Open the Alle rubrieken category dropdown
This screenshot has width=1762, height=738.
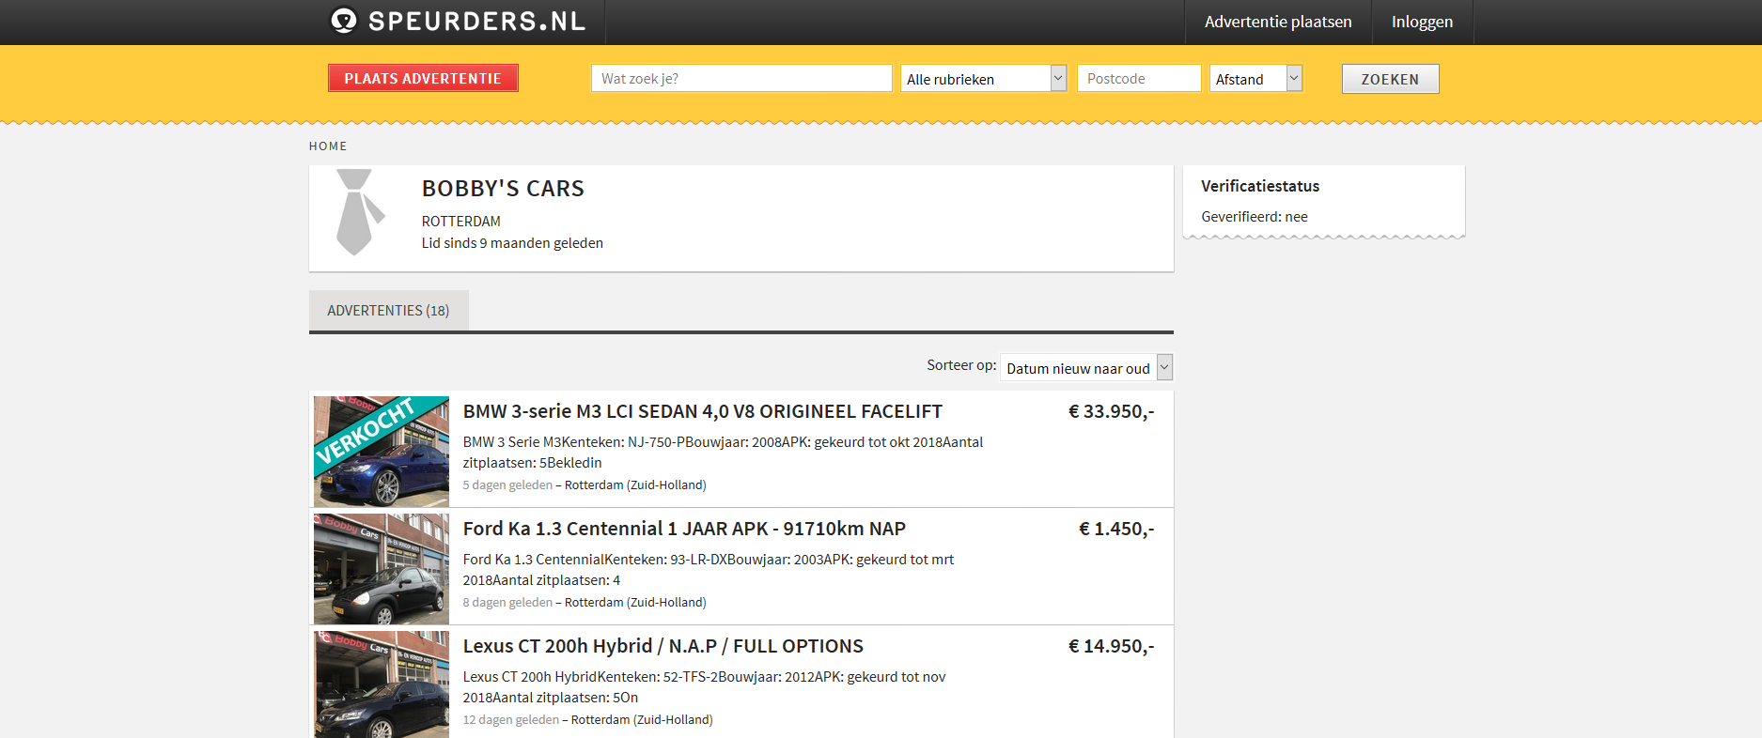point(983,79)
